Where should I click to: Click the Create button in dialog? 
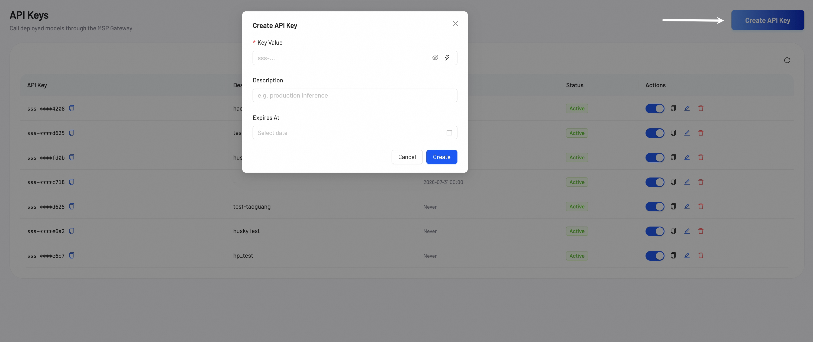[x=441, y=157]
